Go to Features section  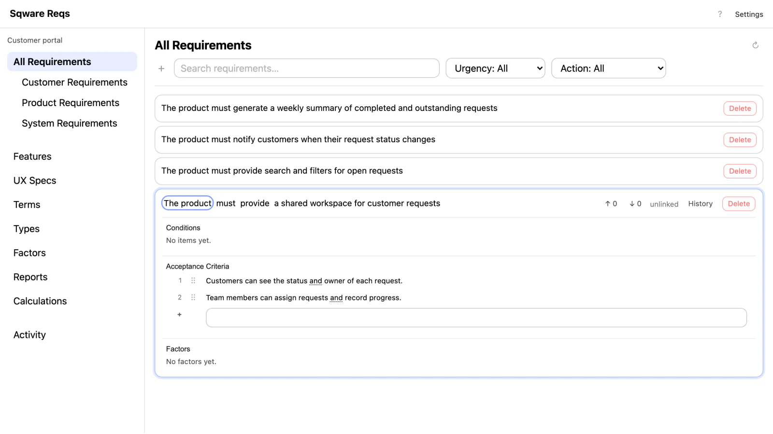pos(32,156)
